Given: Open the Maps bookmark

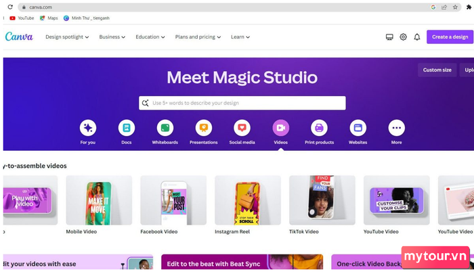Looking at the screenshot, I should click(x=49, y=18).
